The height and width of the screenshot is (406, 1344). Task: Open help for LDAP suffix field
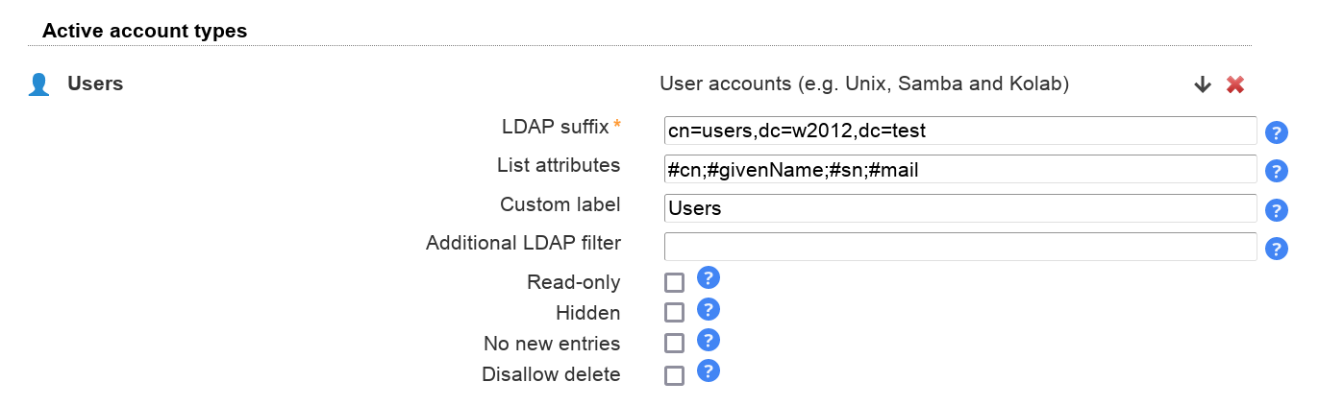pos(1276,132)
